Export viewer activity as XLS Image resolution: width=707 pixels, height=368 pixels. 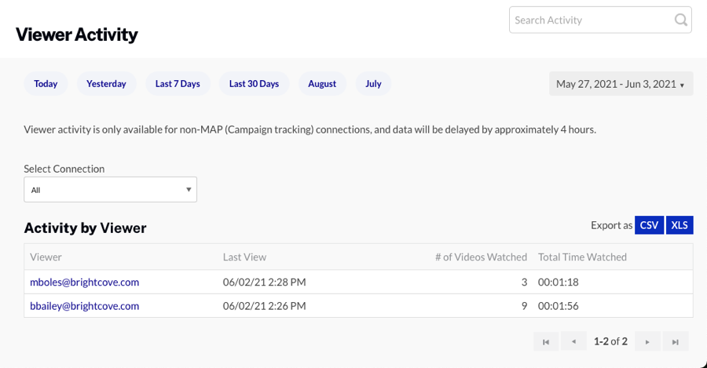pyautogui.click(x=680, y=225)
